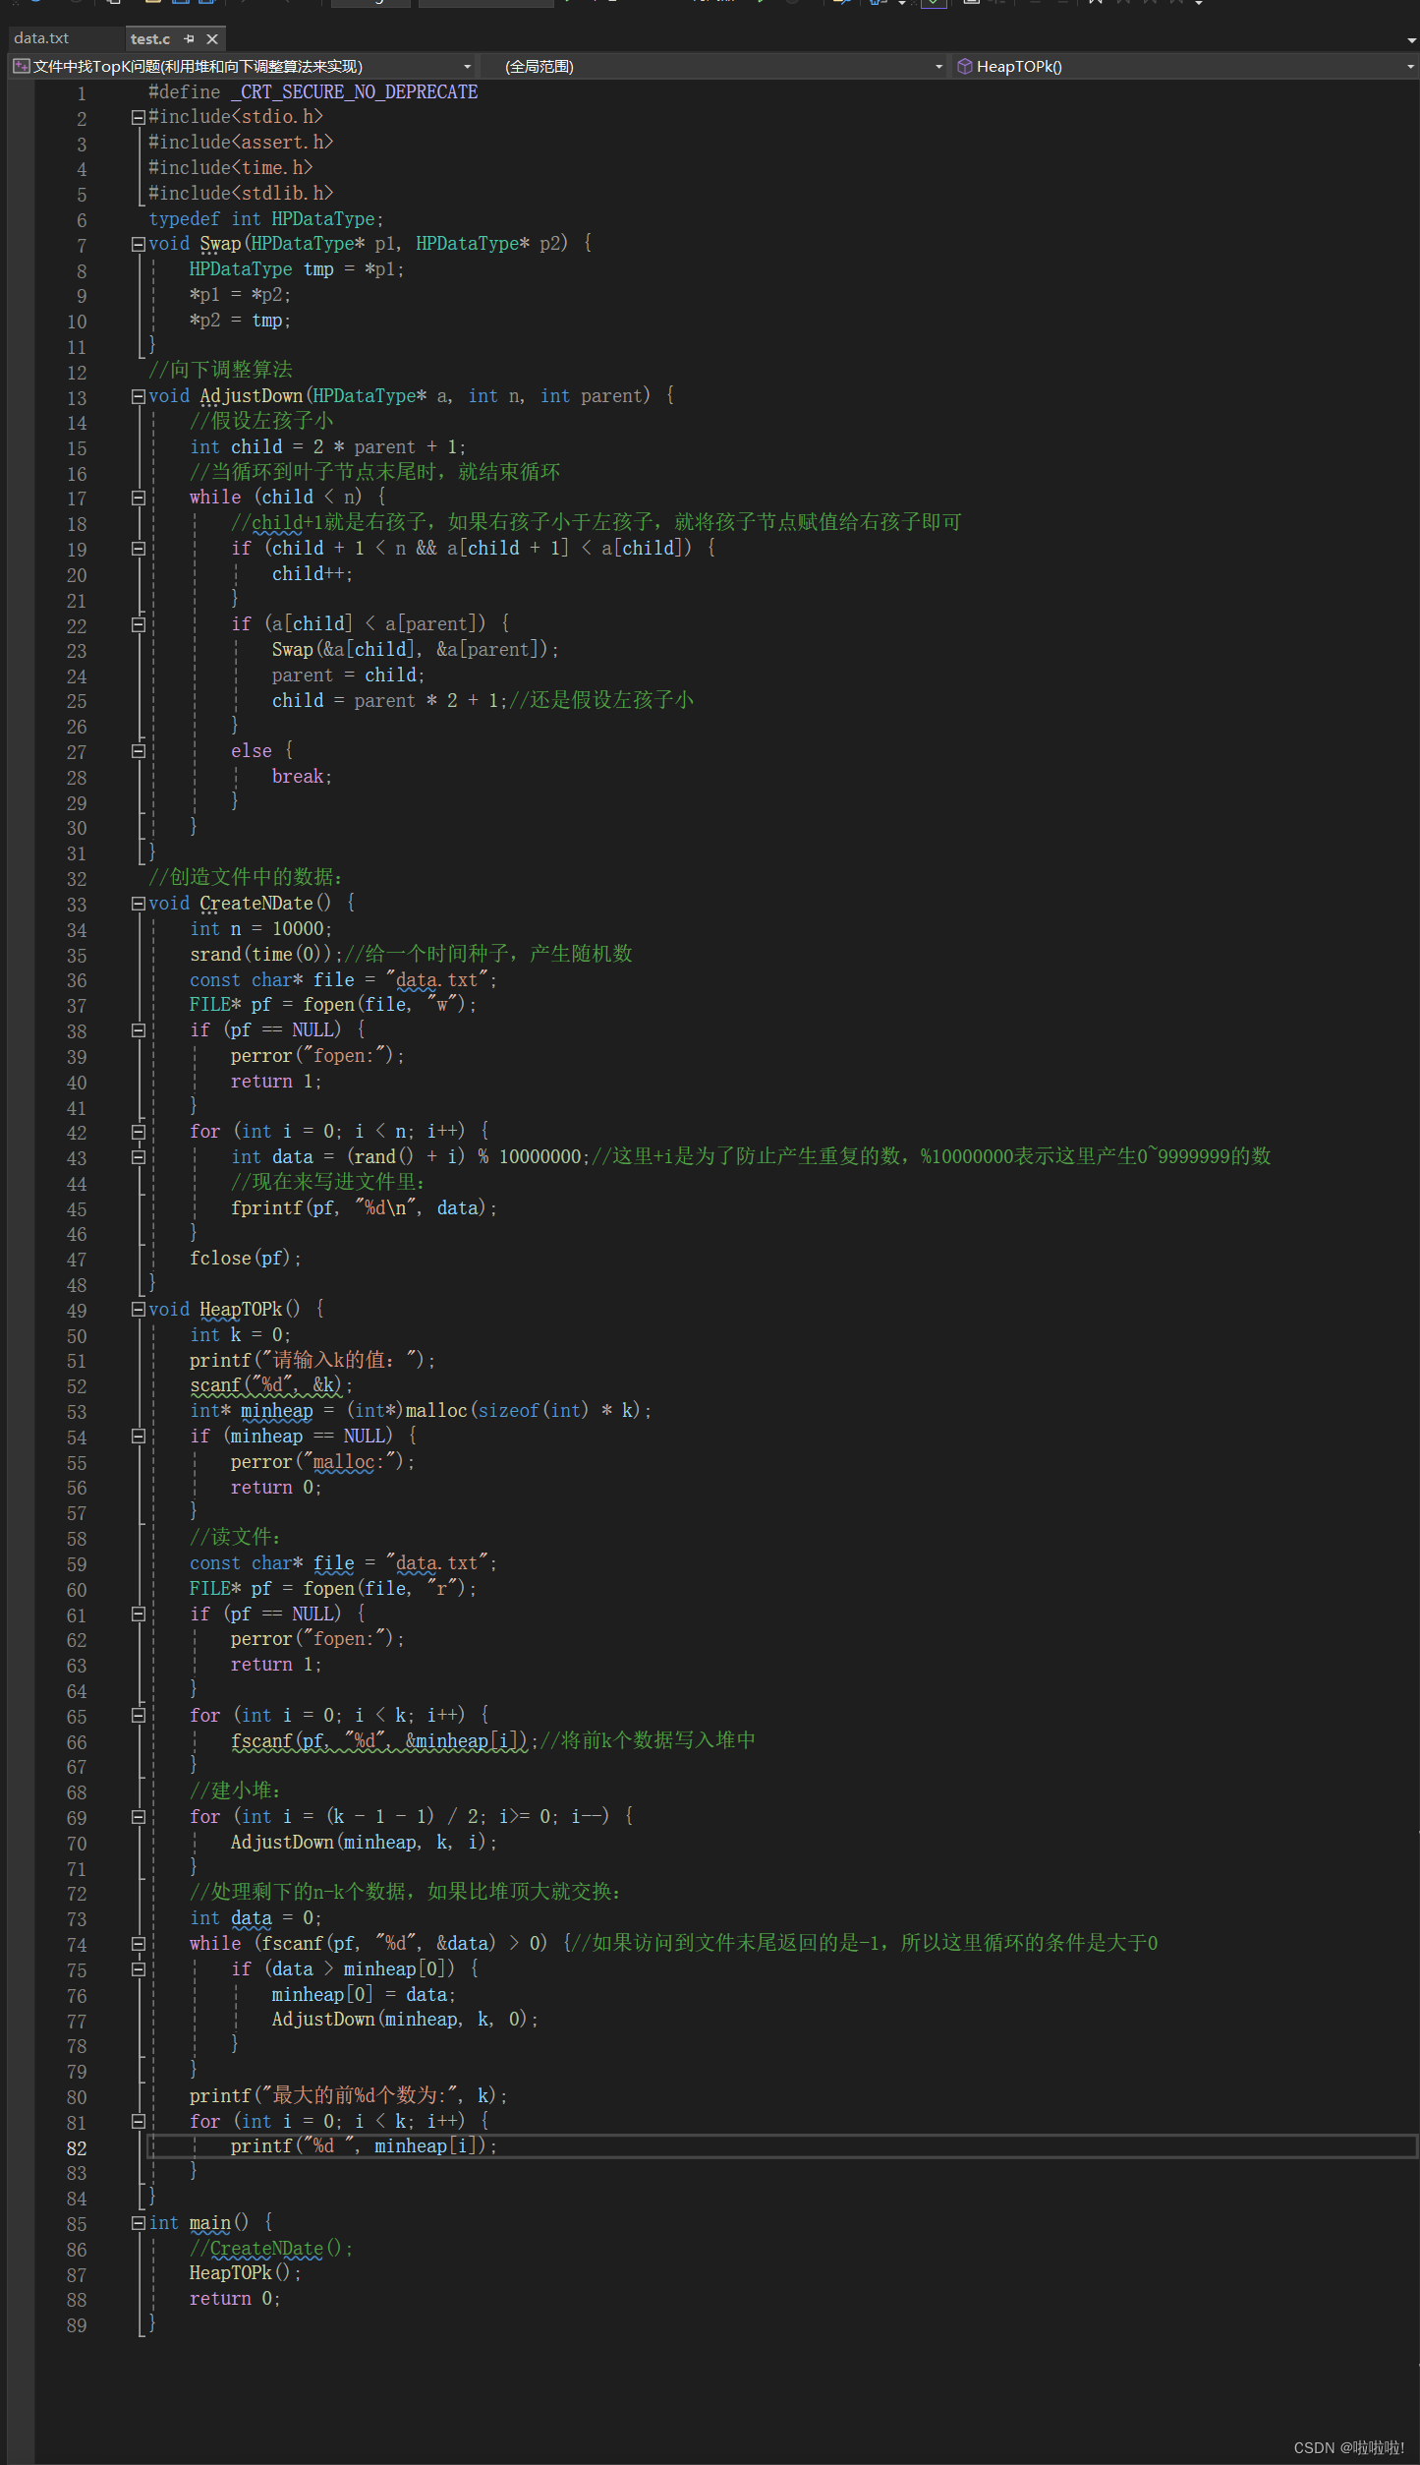Image resolution: width=1420 pixels, height=2465 pixels.
Task: Close the test.c tab
Action: [x=212, y=39]
